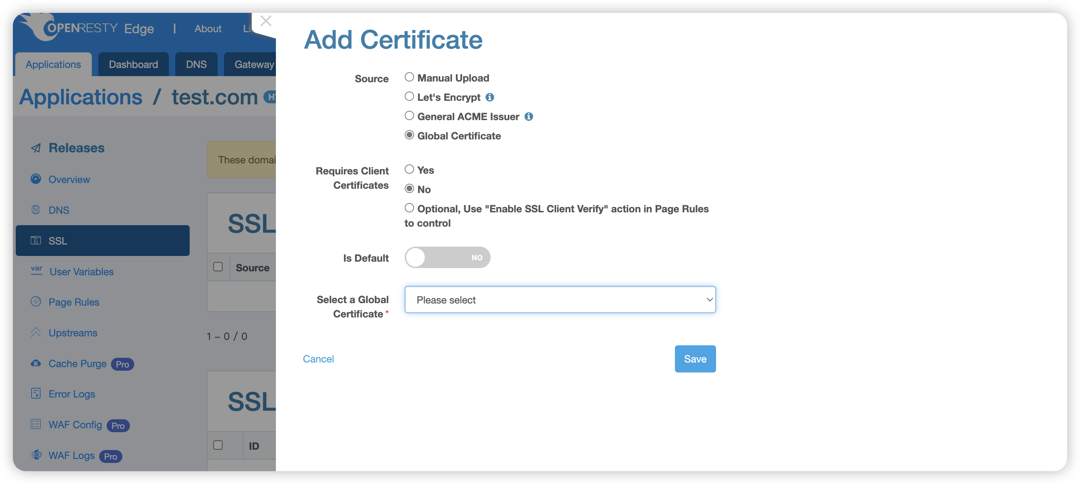
Task: Click the Cache Purge icon in sidebar
Action: click(x=36, y=364)
